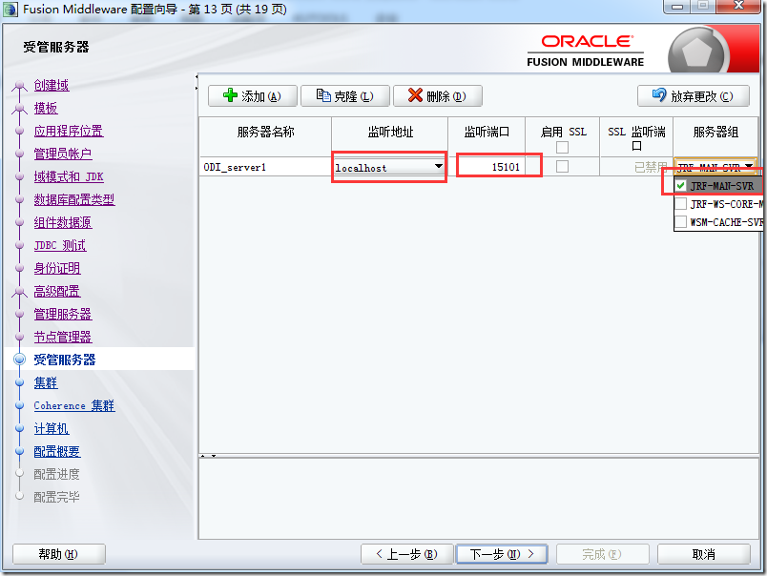Click the 帮助 (H) button
This screenshot has height=576, width=767.
point(59,554)
